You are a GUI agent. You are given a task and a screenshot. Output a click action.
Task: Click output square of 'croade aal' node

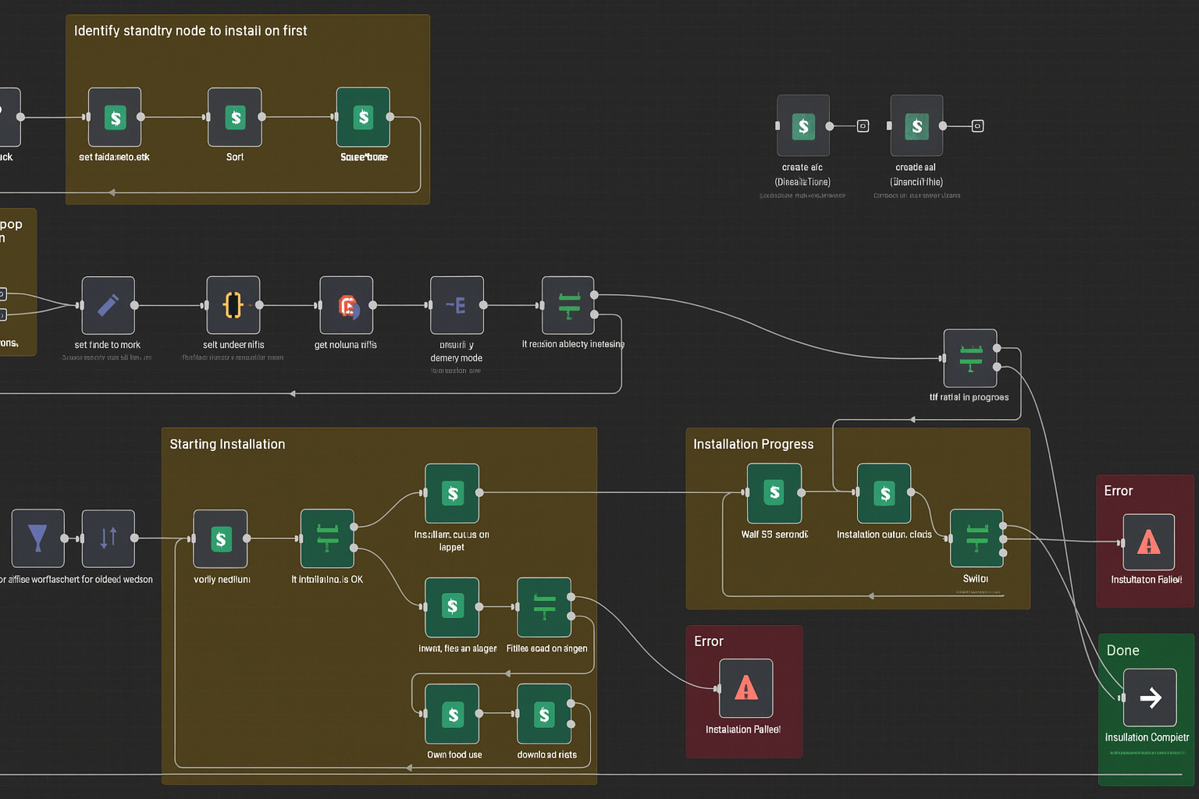(977, 126)
